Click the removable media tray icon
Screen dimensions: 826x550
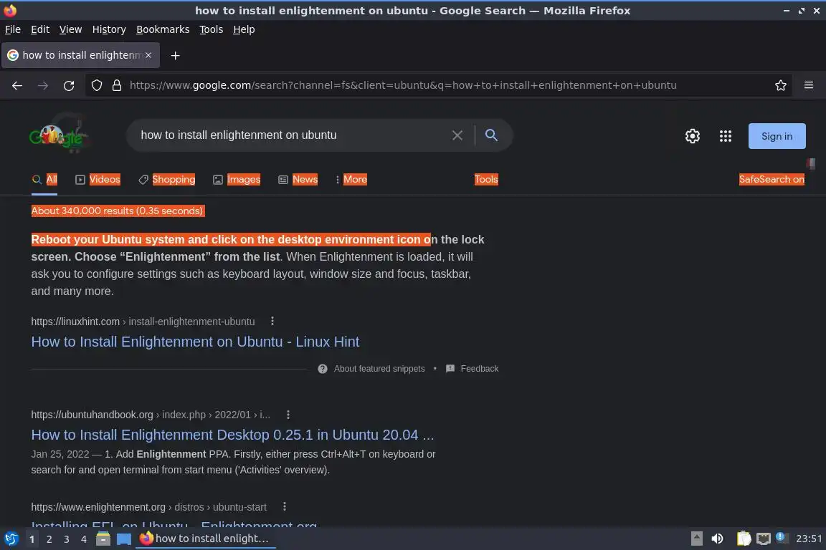pos(697,539)
